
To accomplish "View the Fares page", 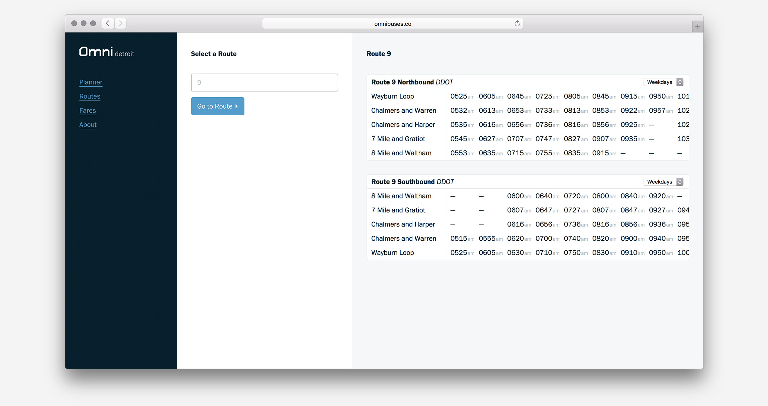I will [x=88, y=110].
